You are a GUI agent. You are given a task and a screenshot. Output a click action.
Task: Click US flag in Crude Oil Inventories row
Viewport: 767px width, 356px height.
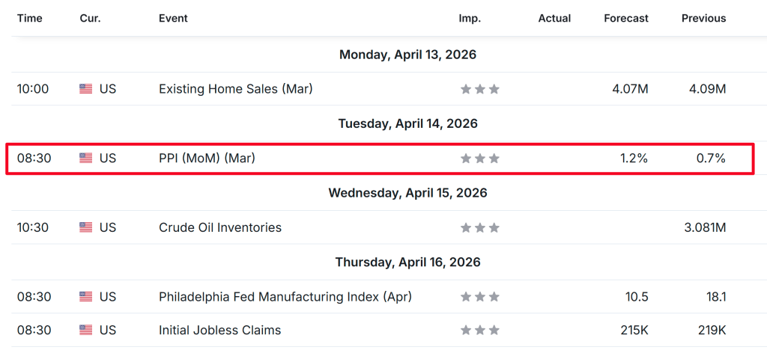coord(85,227)
